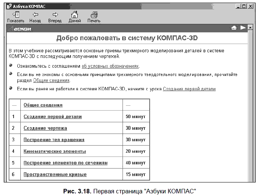Click the next-page arrow in АСКОН header
Image resolution: width=259 pixels, height=196 pixels.
pos(243,28)
